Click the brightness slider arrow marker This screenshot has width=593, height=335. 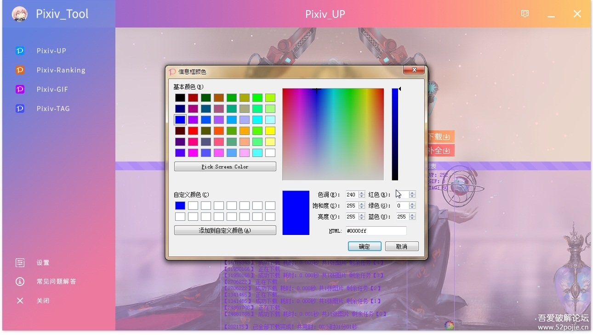[x=399, y=89]
